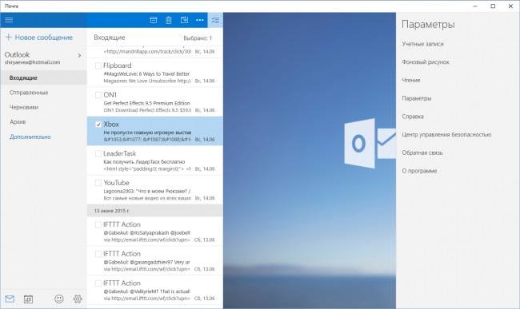Open Обратная связь entry
This screenshot has height=309, width=520.
tap(422, 153)
